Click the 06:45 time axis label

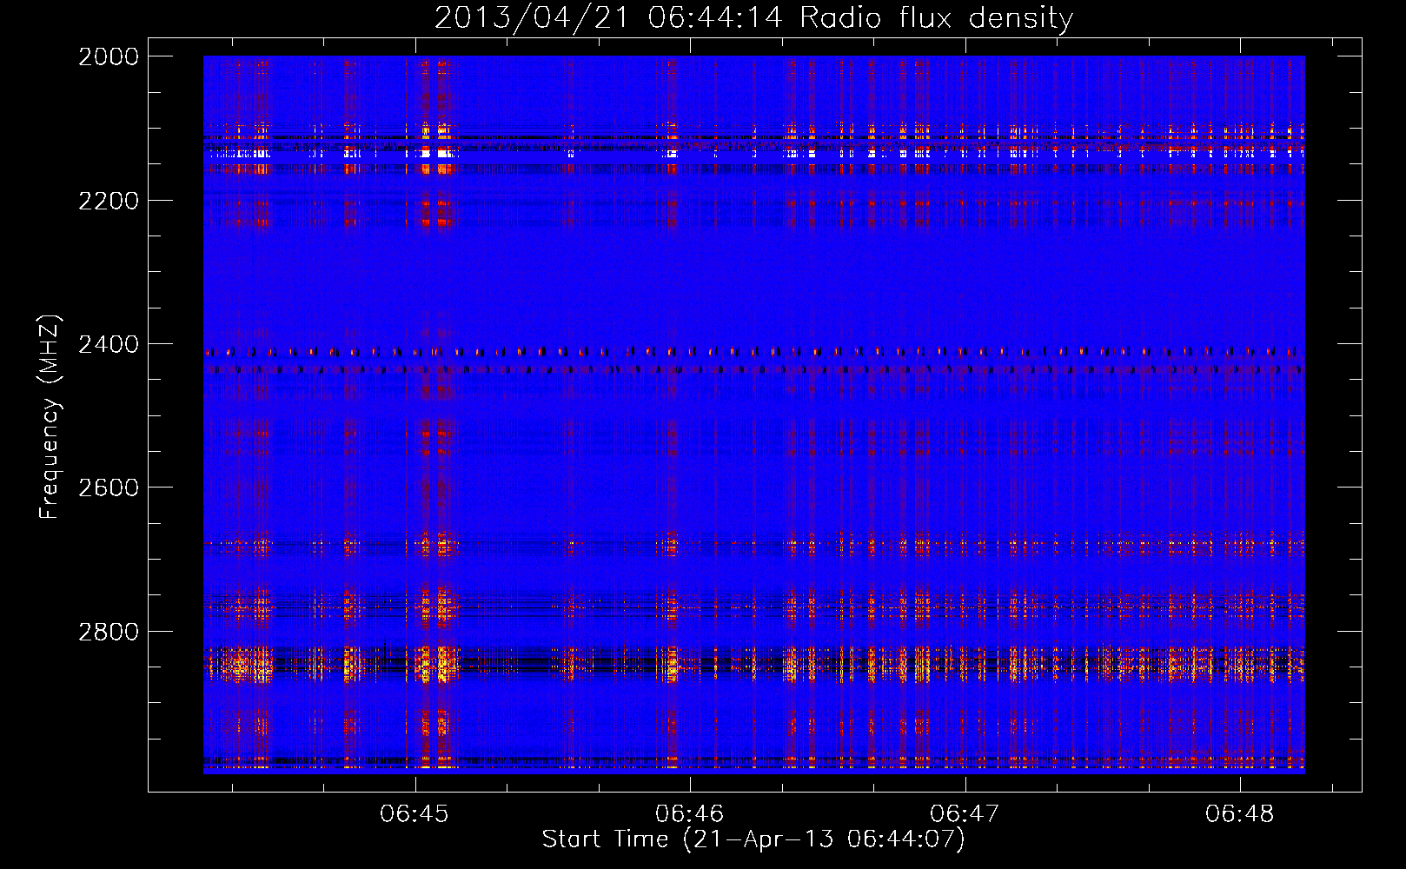tap(415, 813)
